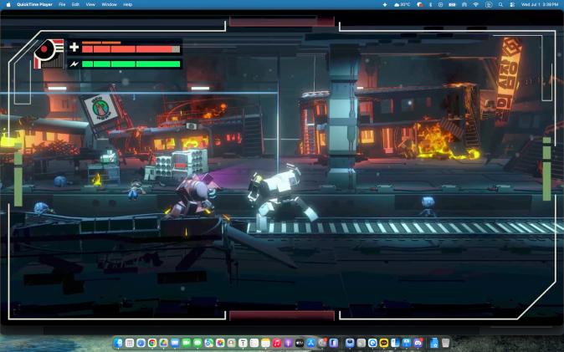Open Messages from the Dock
This screenshot has width=564, height=352.
[197, 343]
